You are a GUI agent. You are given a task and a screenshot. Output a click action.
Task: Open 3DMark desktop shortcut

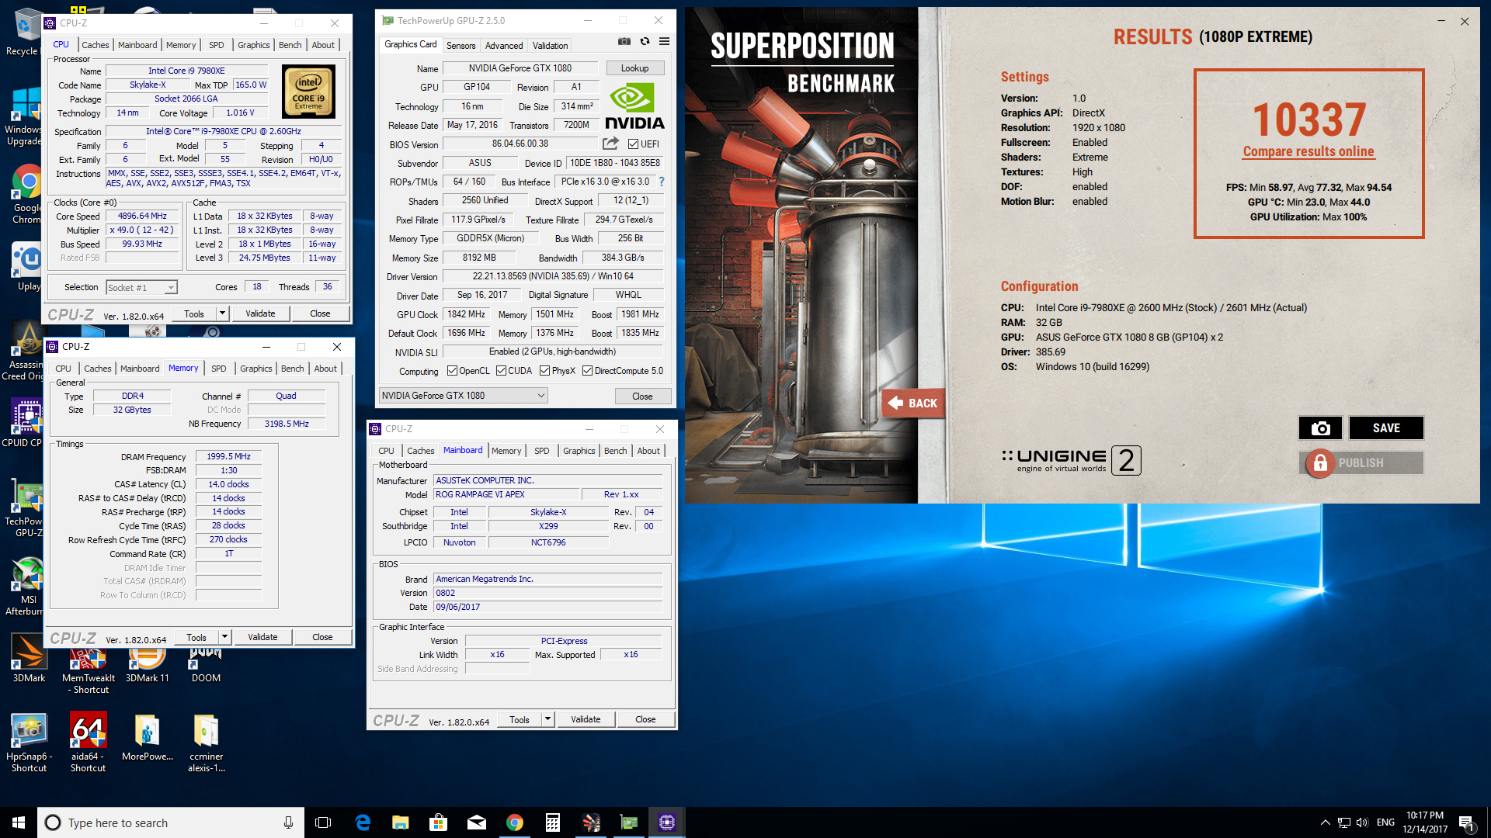point(29,658)
